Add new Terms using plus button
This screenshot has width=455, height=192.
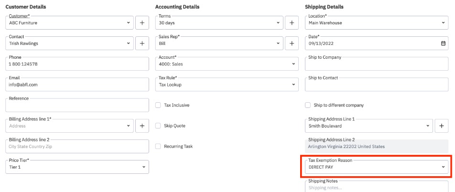tap(292, 22)
